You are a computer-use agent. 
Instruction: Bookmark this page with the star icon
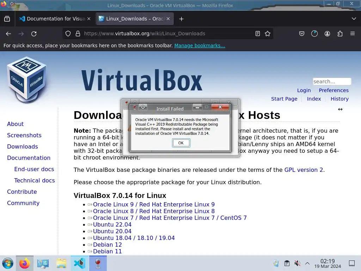pyautogui.click(x=268, y=34)
